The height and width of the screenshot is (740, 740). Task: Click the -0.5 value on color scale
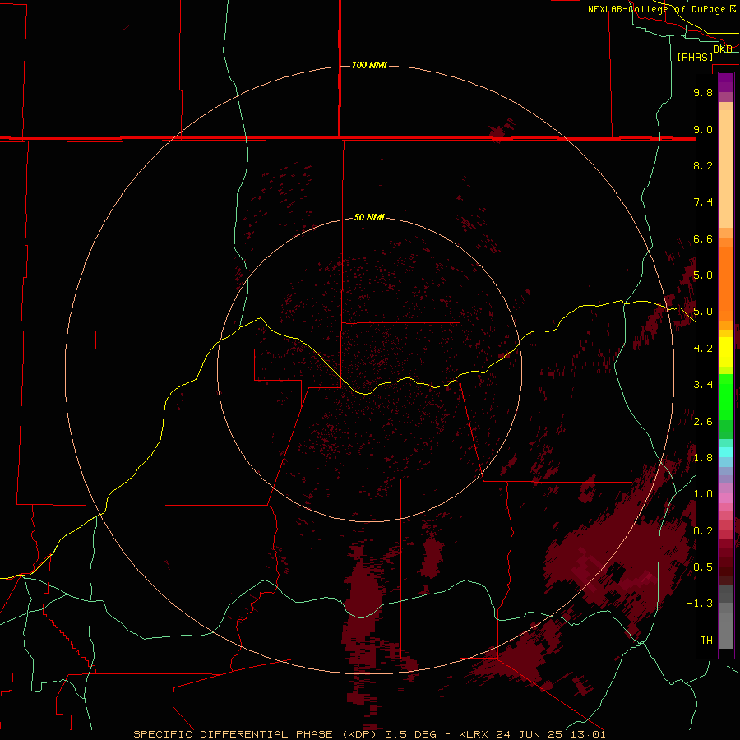700,567
